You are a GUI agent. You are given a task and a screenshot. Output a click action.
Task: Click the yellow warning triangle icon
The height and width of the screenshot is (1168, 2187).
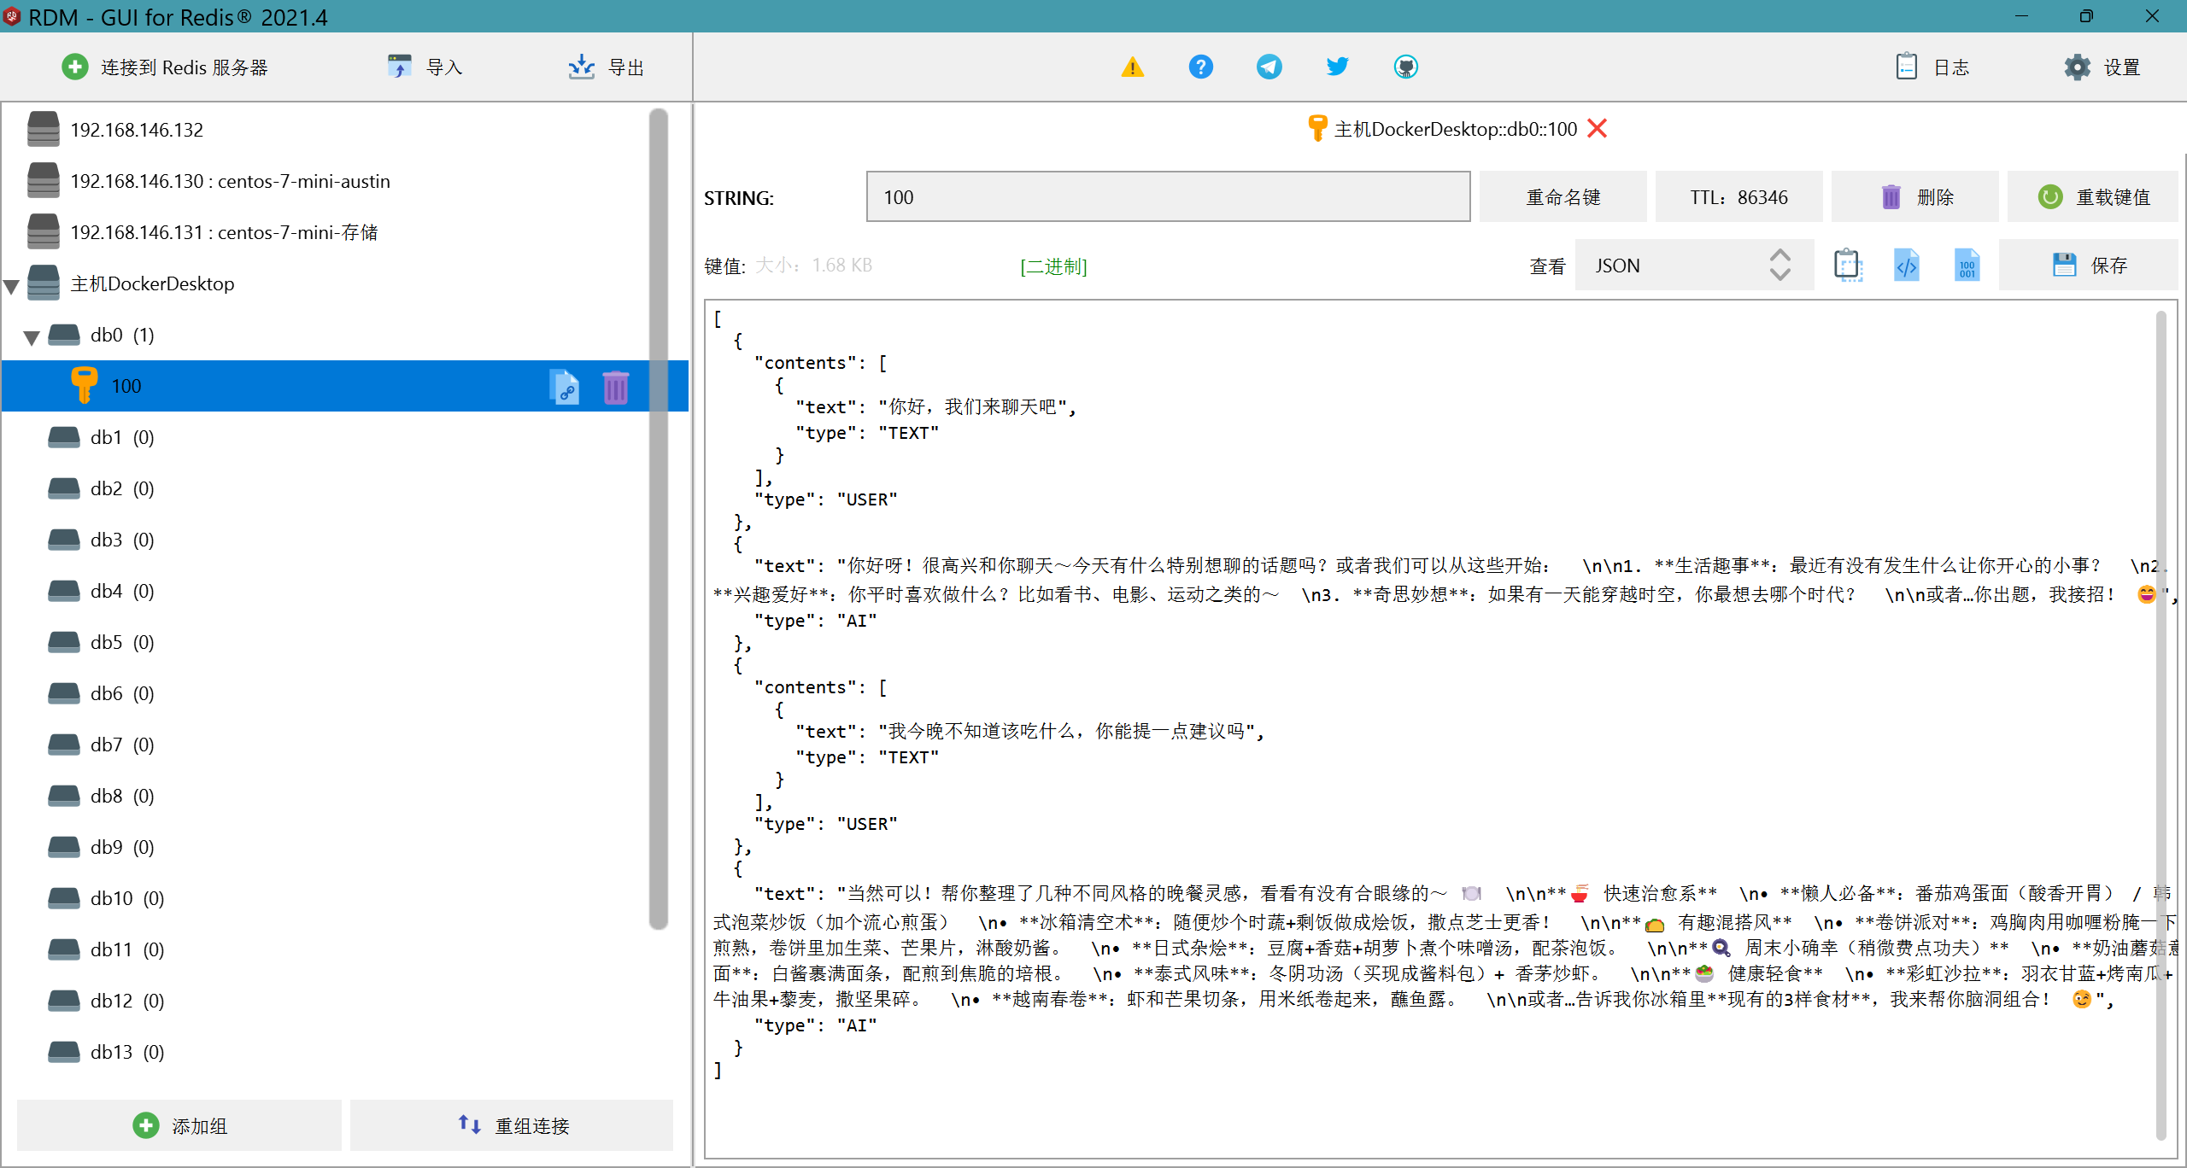pos(1132,67)
